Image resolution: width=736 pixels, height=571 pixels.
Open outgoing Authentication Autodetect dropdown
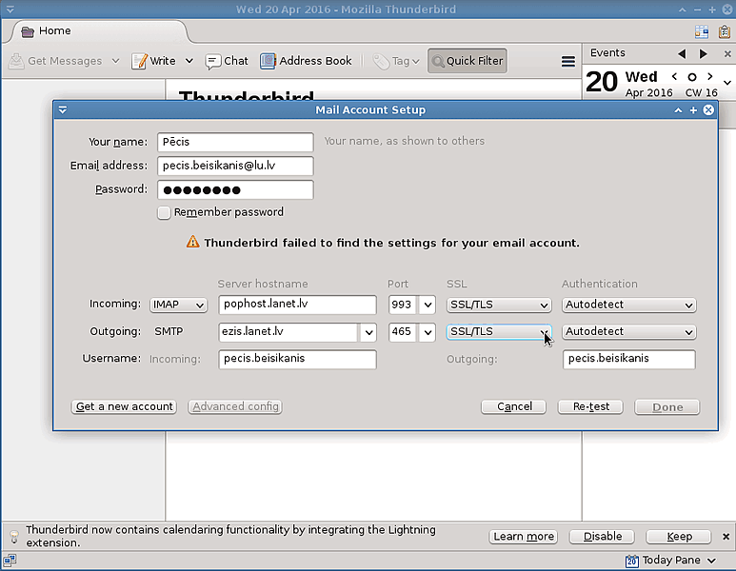pyautogui.click(x=629, y=332)
